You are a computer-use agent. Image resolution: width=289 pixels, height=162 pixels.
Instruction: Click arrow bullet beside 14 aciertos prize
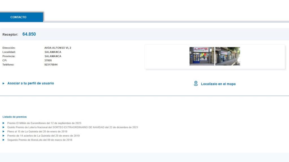3,136
